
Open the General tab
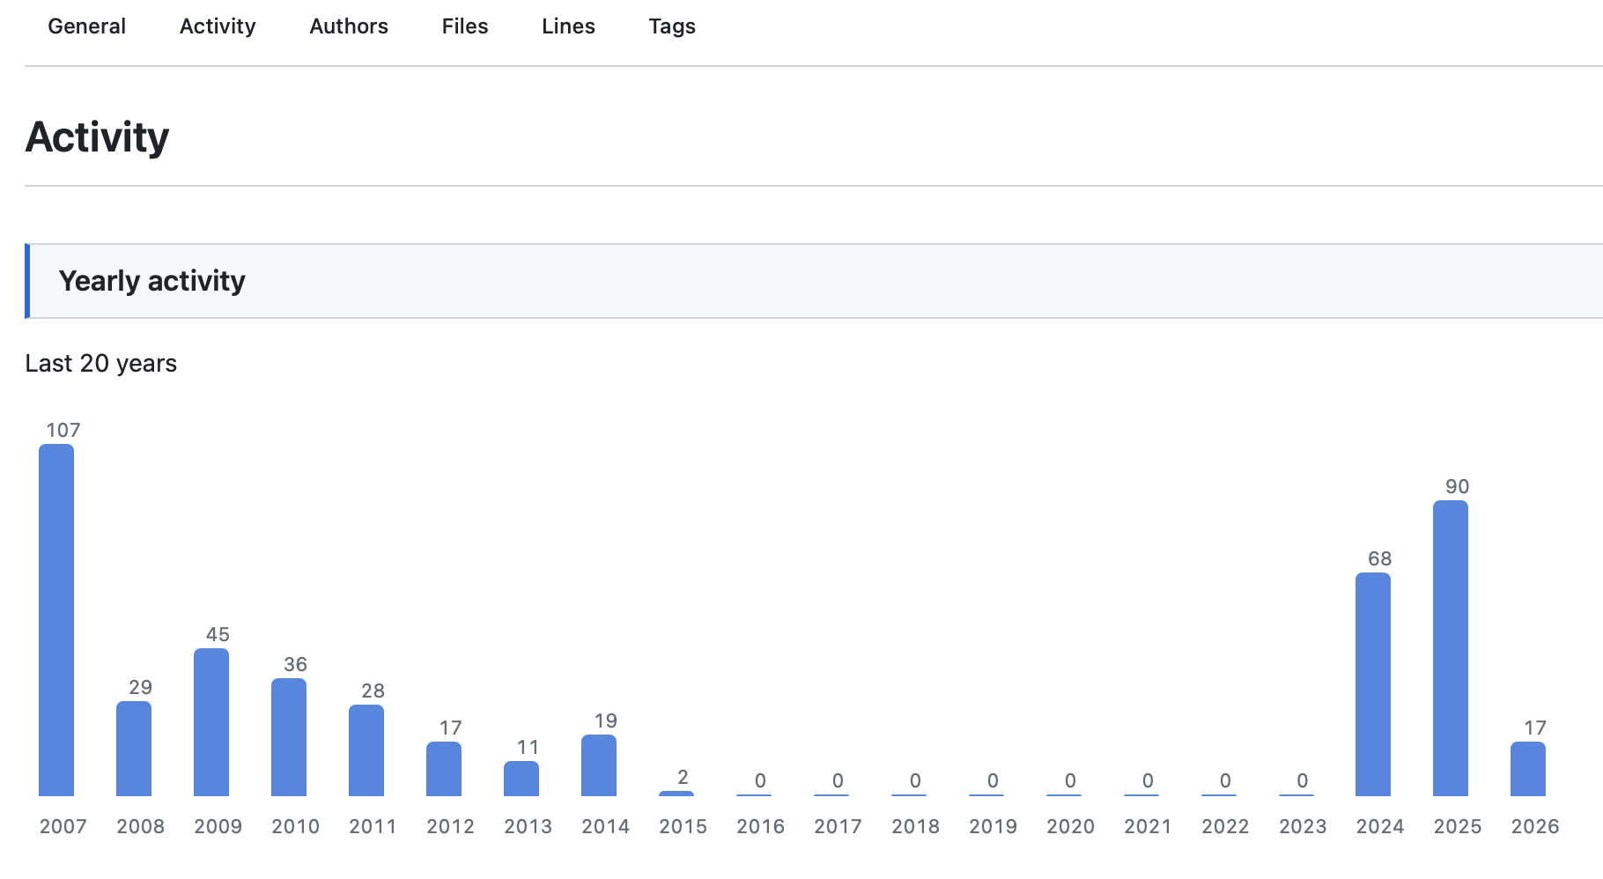86,26
